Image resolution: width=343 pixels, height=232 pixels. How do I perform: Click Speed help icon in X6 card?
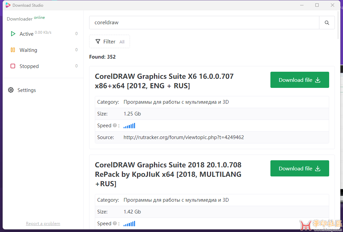pos(115,125)
